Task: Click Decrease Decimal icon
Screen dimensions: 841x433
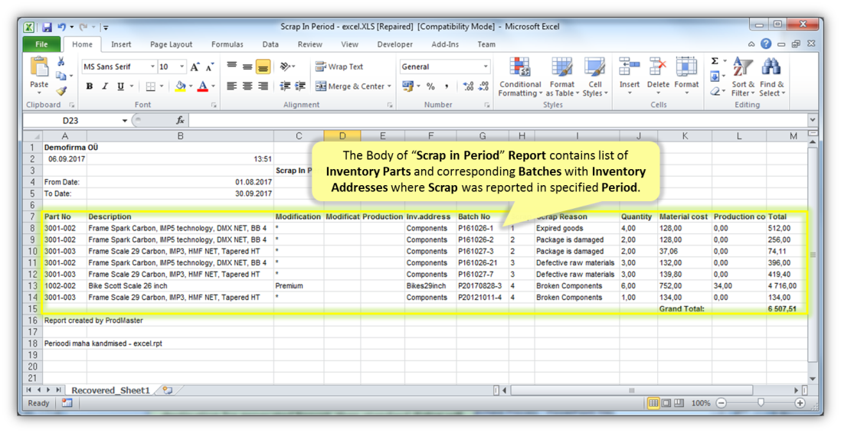Action: (483, 86)
